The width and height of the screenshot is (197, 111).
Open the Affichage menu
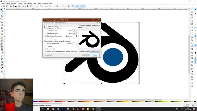(14, 3)
